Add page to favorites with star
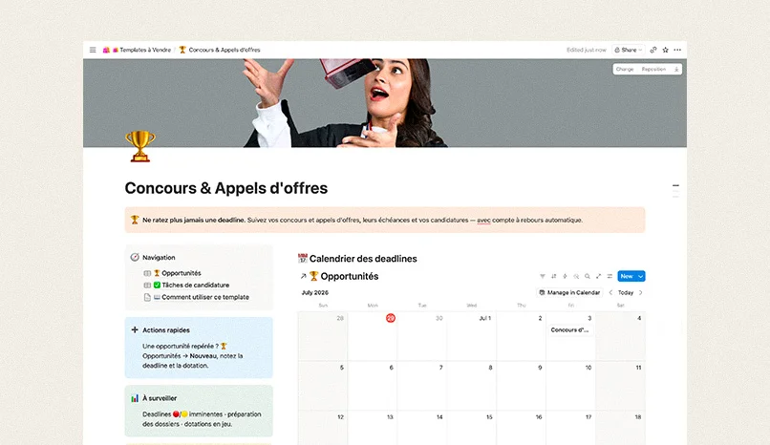The height and width of the screenshot is (445, 770). point(666,50)
